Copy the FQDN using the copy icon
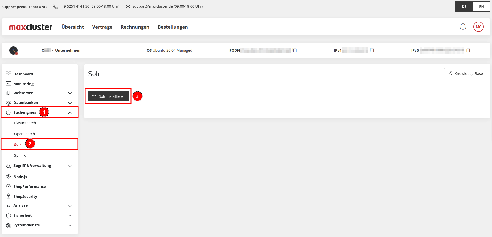Screen dimensions: 492x237 (x=294, y=50)
